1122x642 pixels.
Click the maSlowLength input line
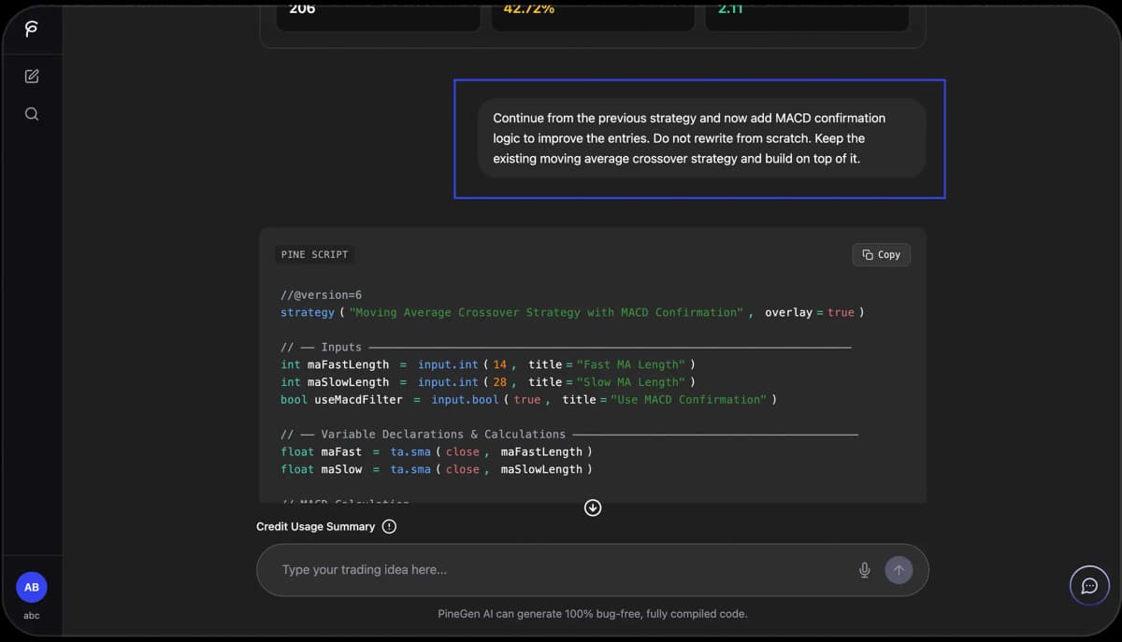tap(488, 382)
